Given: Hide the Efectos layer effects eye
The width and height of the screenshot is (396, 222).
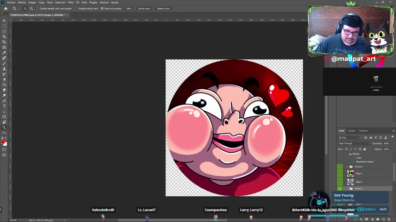Looking at the screenshot, I should (x=350, y=154).
